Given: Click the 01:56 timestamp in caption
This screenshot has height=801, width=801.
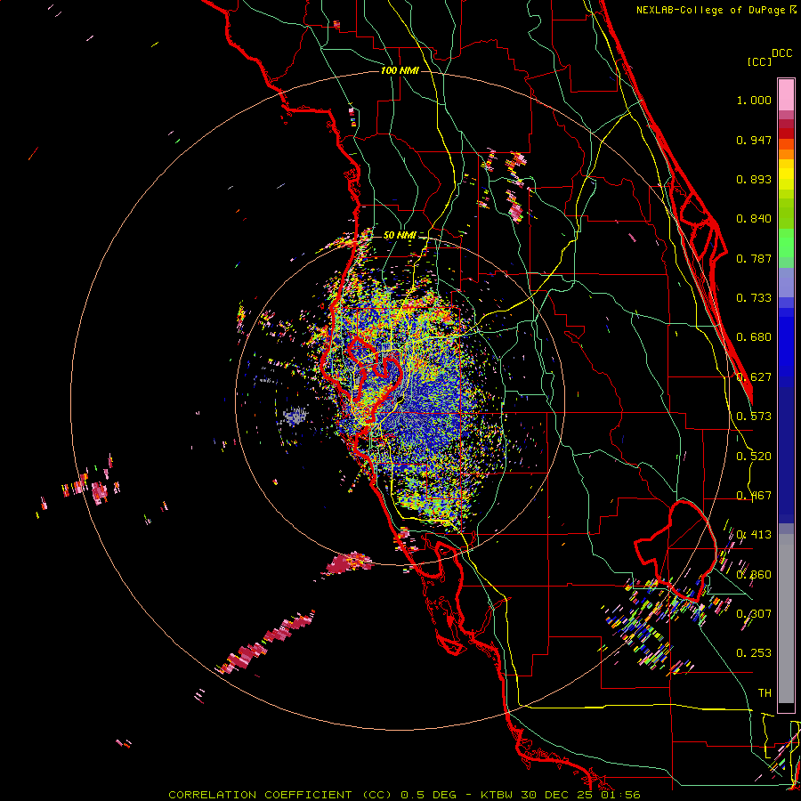Looking at the screenshot, I should pos(619,795).
